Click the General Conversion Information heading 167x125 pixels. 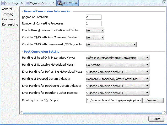click(x=48, y=11)
